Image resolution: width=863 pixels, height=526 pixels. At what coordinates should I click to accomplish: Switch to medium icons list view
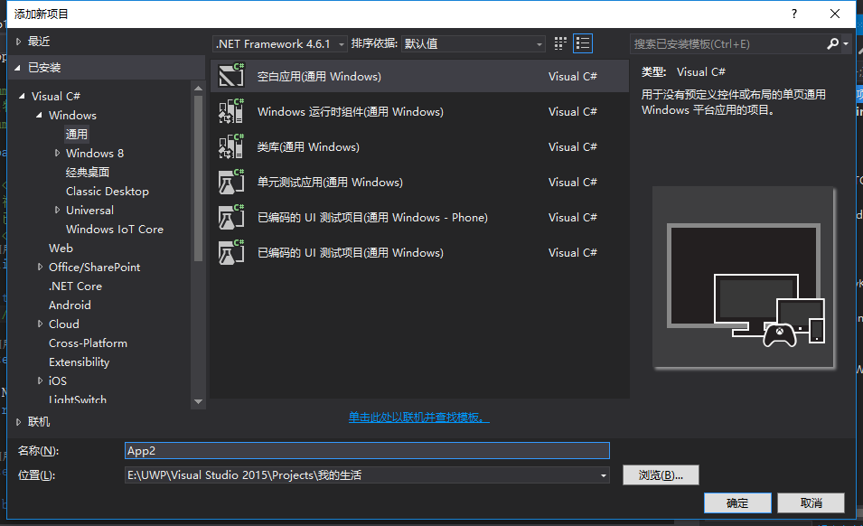(582, 43)
